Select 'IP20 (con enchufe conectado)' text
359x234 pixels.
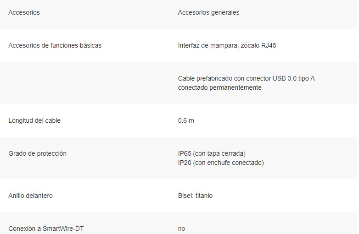pos(221,163)
